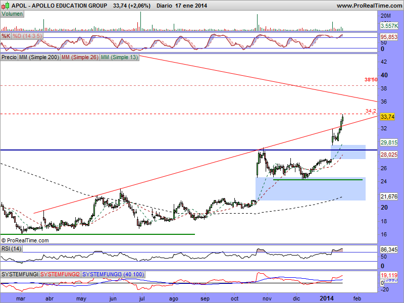Select the Precio label on price panel
Image resolution: width=404 pixels, height=303 pixels.
click(x=9, y=57)
